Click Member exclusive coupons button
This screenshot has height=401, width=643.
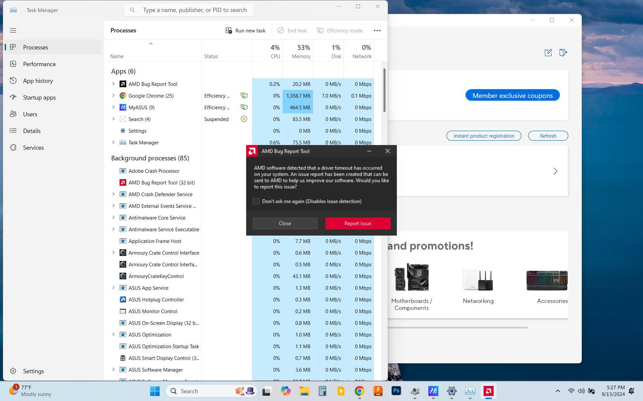pyautogui.click(x=512, y=96)
